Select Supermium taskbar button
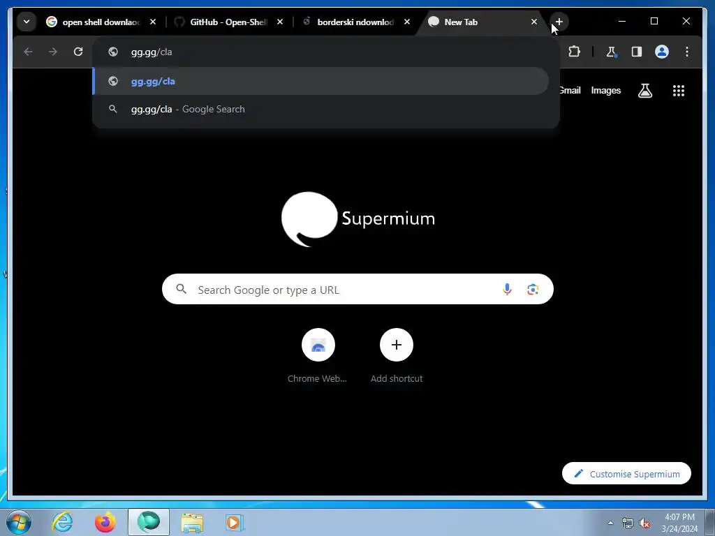The height and width of the screenshot is (536, 715). tap(149, 522)
